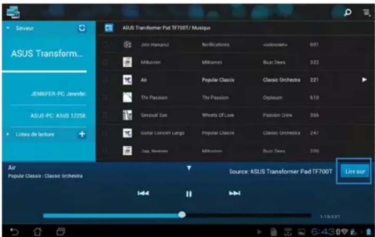Open the recent apps button
Viewport: 375px width, 237px height.
[61, 232]
